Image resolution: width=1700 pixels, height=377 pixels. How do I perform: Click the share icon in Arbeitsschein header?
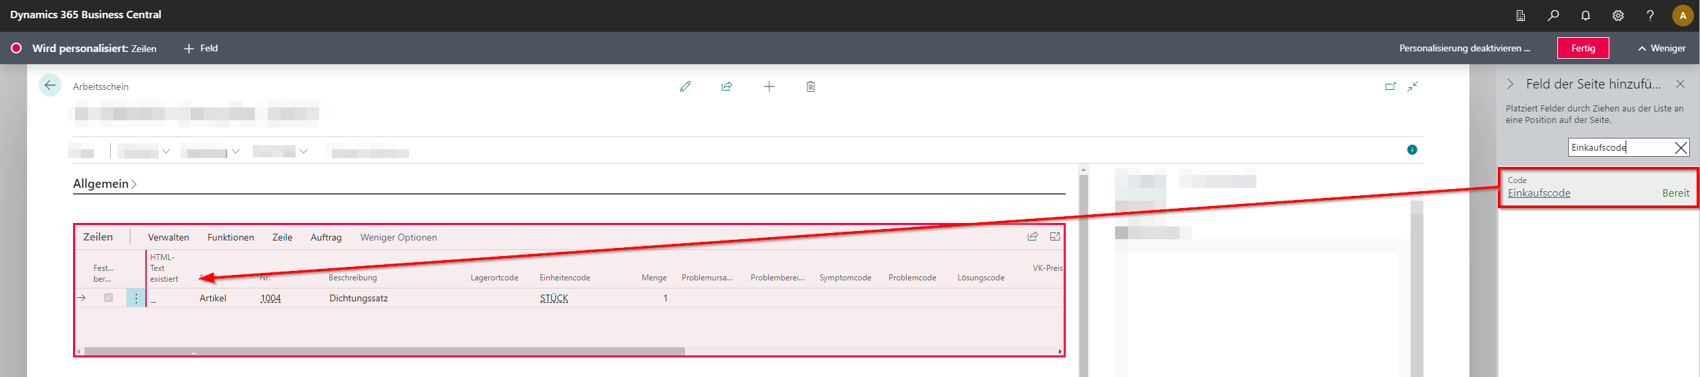727,86
